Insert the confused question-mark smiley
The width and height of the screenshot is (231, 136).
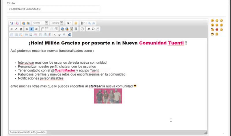[x=212, y=30]
